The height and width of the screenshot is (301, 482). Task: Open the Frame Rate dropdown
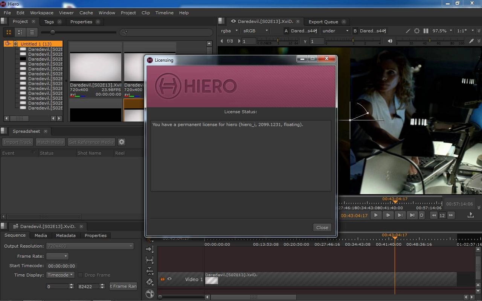[57, 256]
